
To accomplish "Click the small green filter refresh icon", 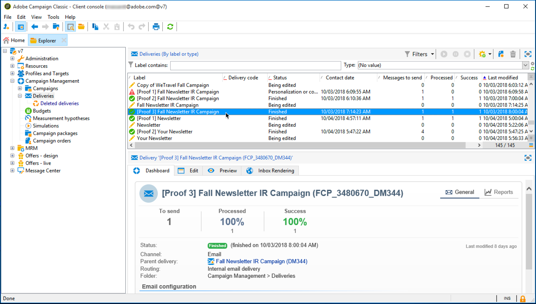I will coord(533,68).
